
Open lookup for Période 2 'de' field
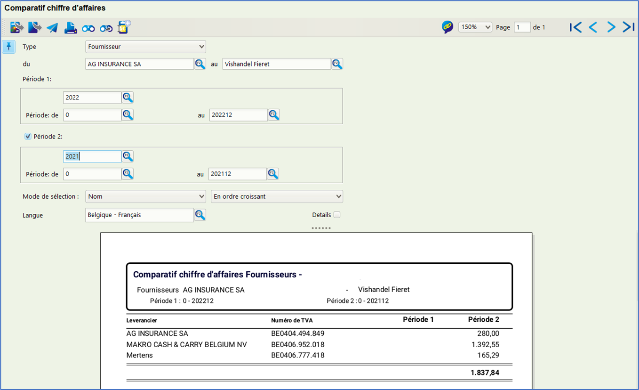tap(128, 174)
